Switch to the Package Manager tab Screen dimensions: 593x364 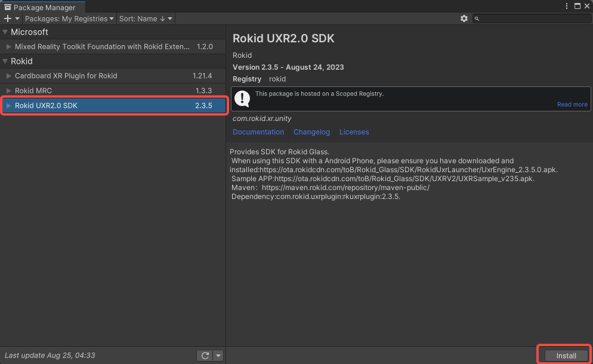tap(42, 5)
